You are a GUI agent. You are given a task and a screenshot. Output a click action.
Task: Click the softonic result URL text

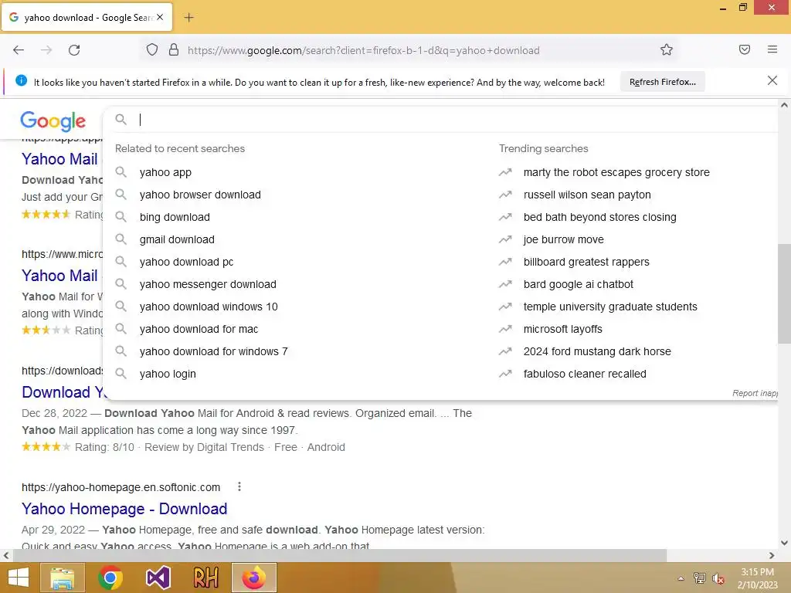pyautogui.click(x=121, y=487)
